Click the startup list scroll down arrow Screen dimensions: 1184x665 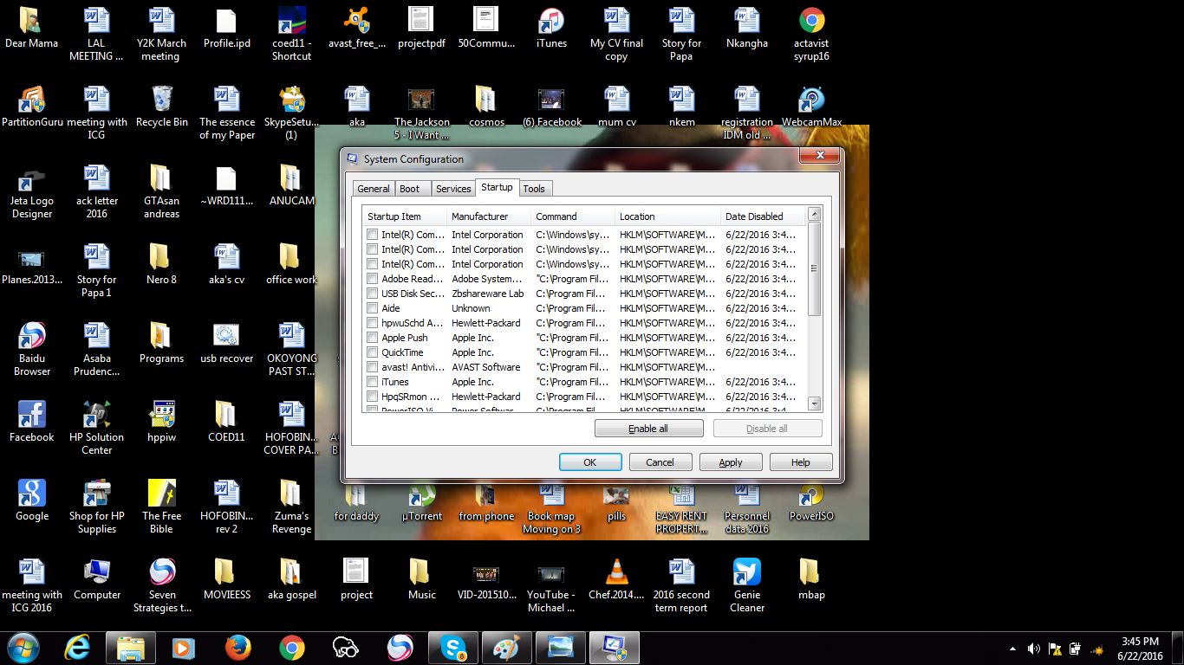point(814,404)
